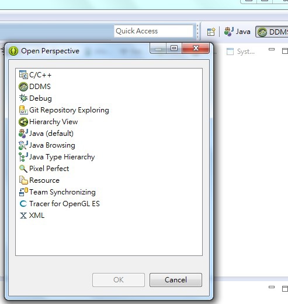288x304 pixels.
Task: Click the Hierarchy View icon
Action: coord(23,122)
